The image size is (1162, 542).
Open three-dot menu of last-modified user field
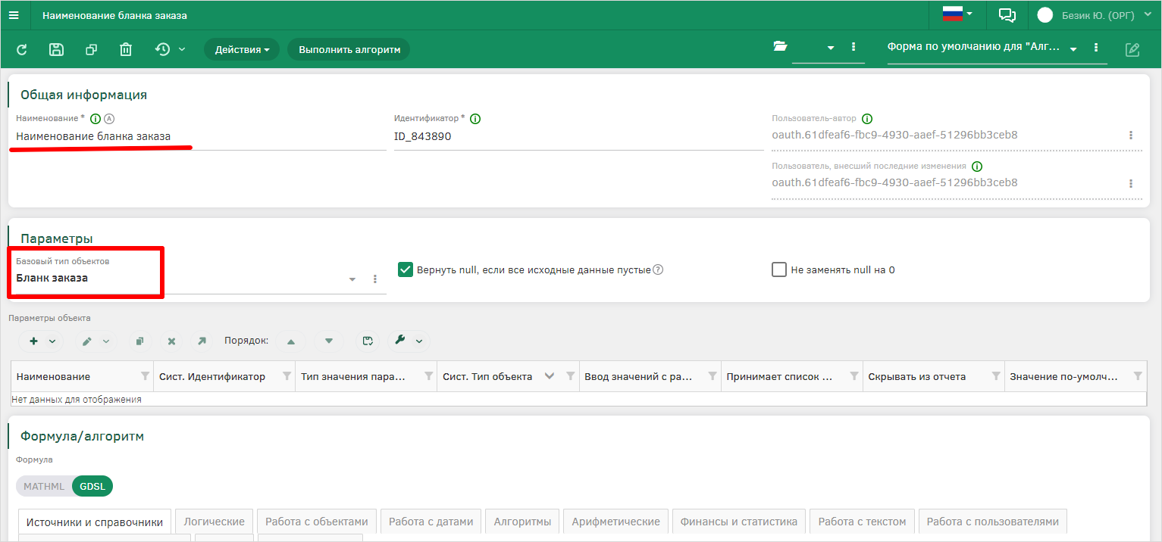click(x=1131, y=183)
